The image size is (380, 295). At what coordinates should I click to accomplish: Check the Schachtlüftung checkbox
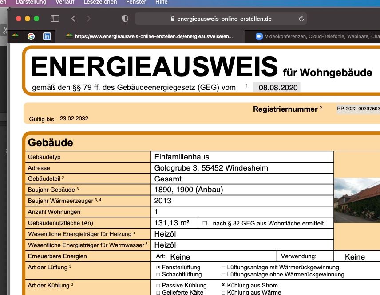(158, 275)
